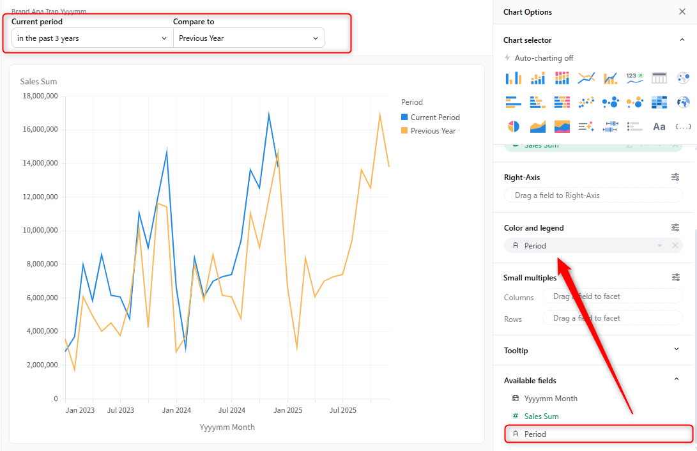Select the line chart type icon
The image size is (697, 451).
pos(586,78)
